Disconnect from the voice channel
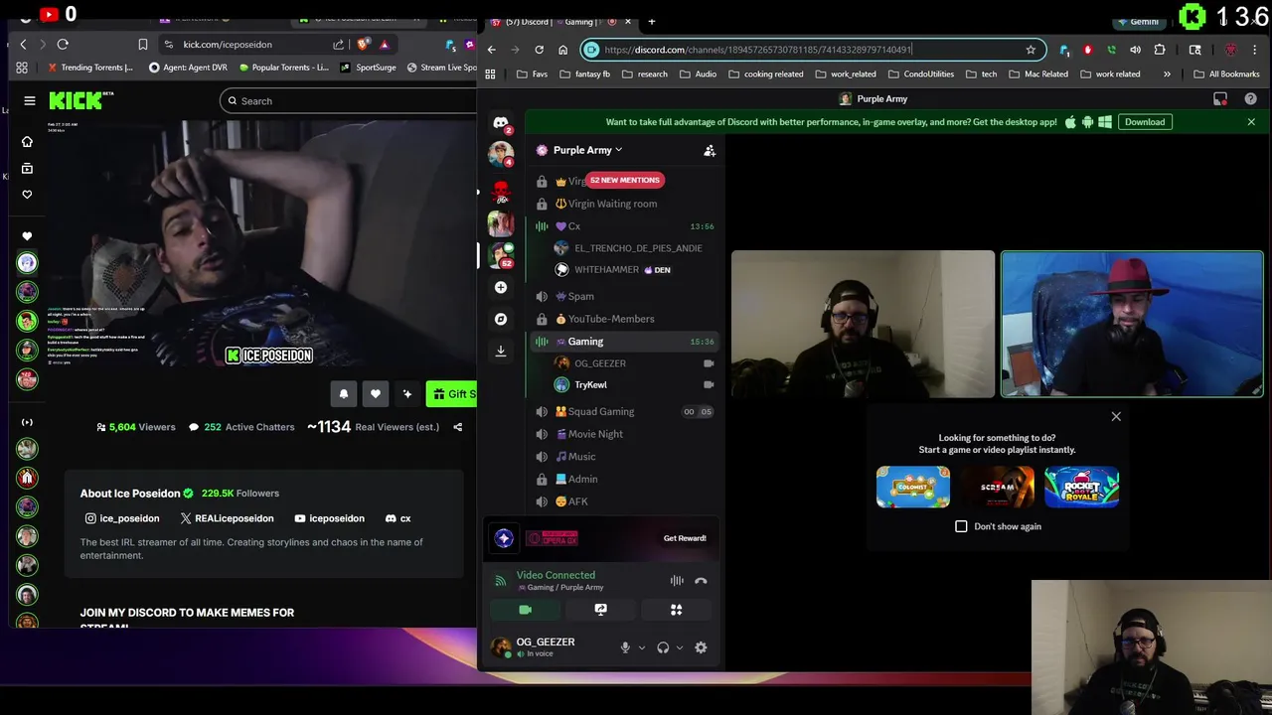The height and width of the screenshot is (715, 1272). [x=701, y=581]
